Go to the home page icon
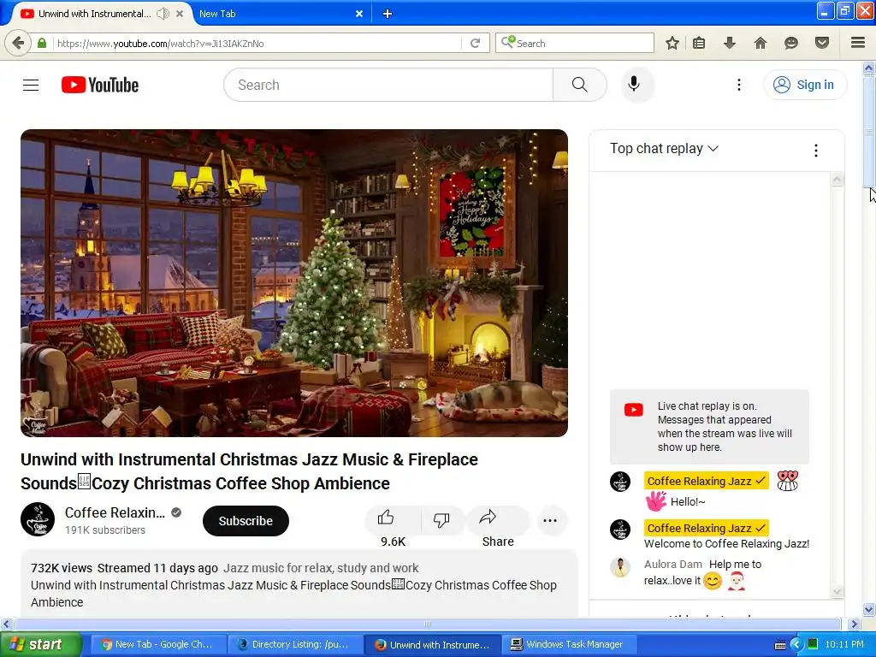The width and height of the screenshot is (876, 657). coord(760,43)
